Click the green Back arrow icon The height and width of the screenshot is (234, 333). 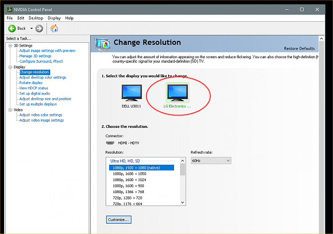[x=12, y=28]
